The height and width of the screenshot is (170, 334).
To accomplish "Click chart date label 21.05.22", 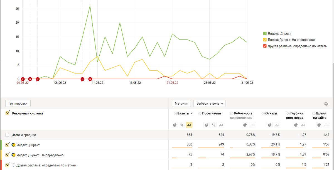I will click(172, 83).
